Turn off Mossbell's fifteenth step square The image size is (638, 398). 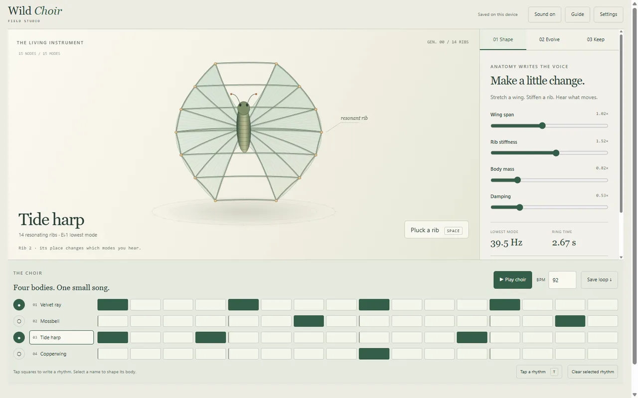pyautogui.click(x=570, y=321)
